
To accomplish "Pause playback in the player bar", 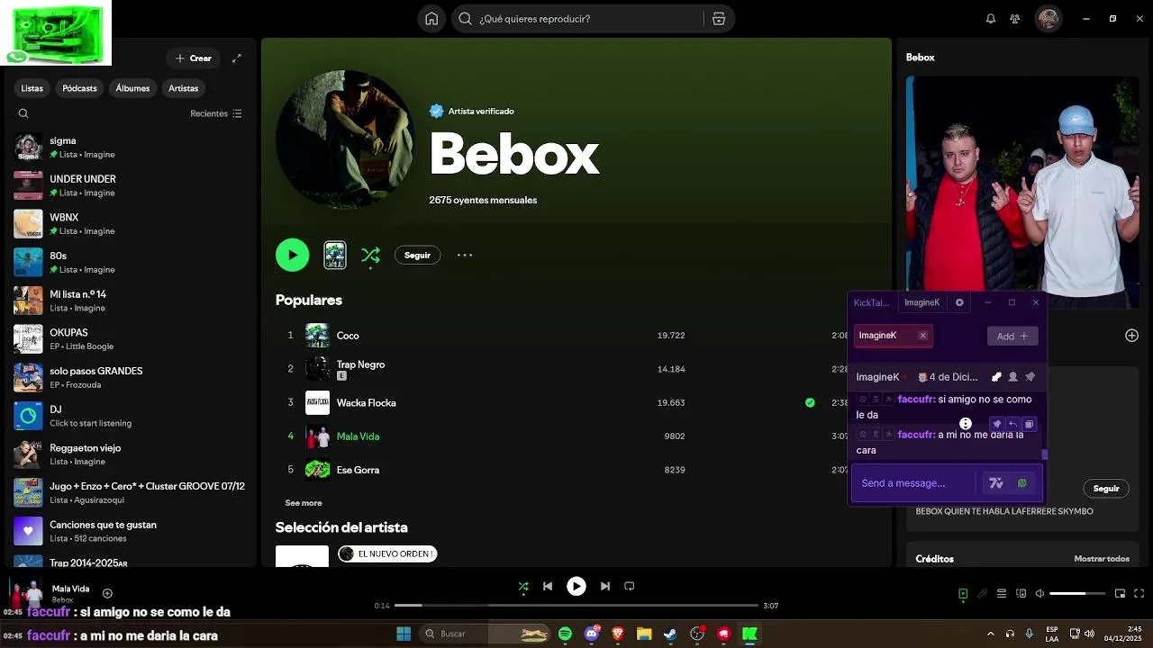I will pyautogui.click(x=576, y=586).
